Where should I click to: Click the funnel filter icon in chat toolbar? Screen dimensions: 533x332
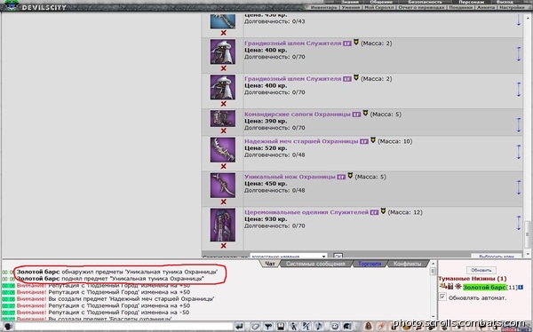tap(268, 327)
